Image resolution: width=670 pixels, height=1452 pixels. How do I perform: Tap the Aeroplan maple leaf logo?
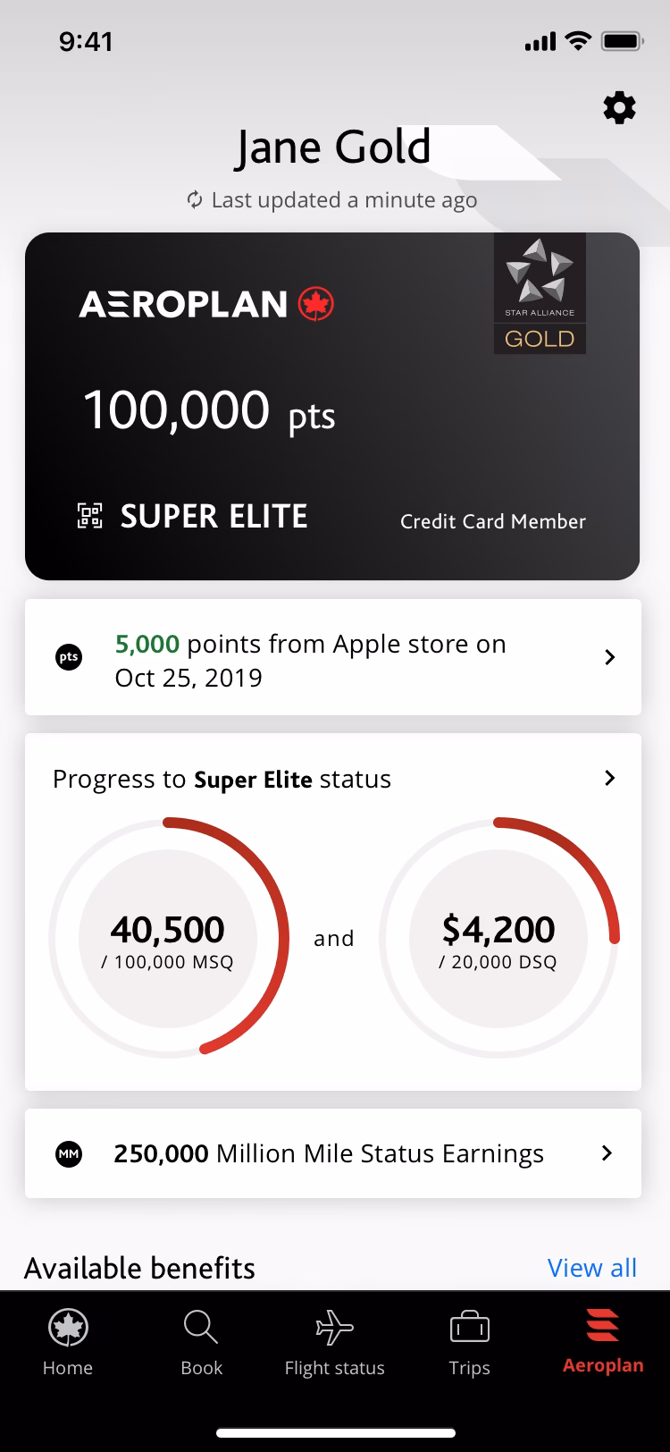316,304
